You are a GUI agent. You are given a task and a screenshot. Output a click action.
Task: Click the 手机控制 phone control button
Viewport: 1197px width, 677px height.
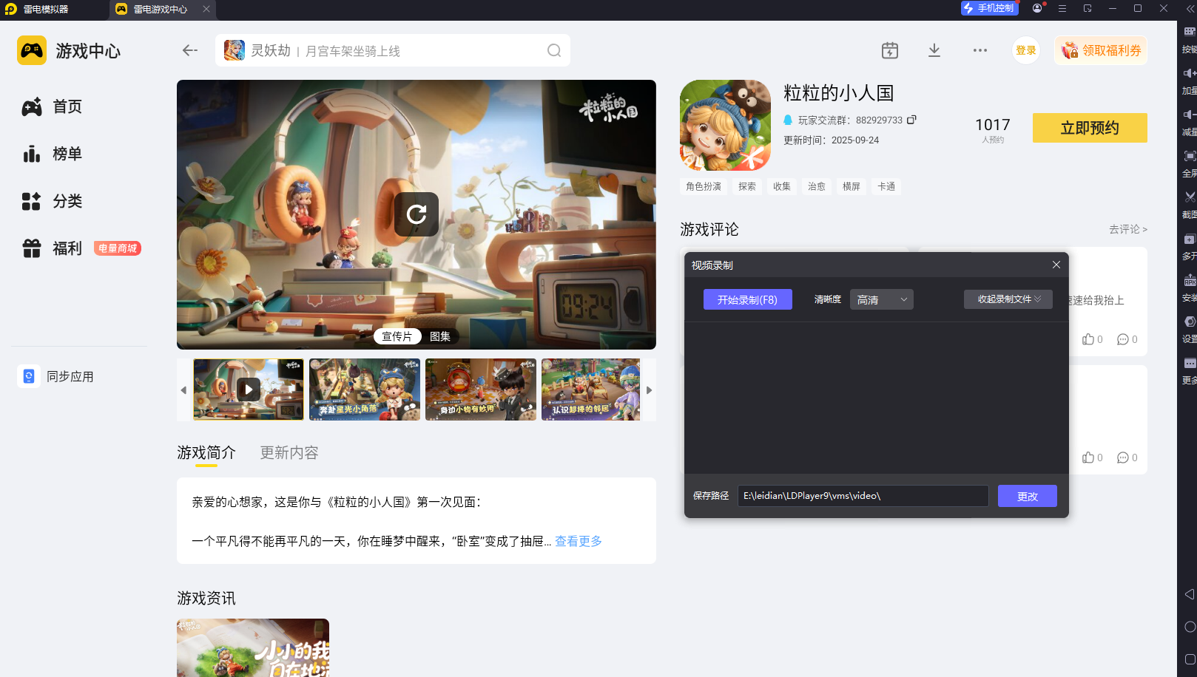(990, 8)
